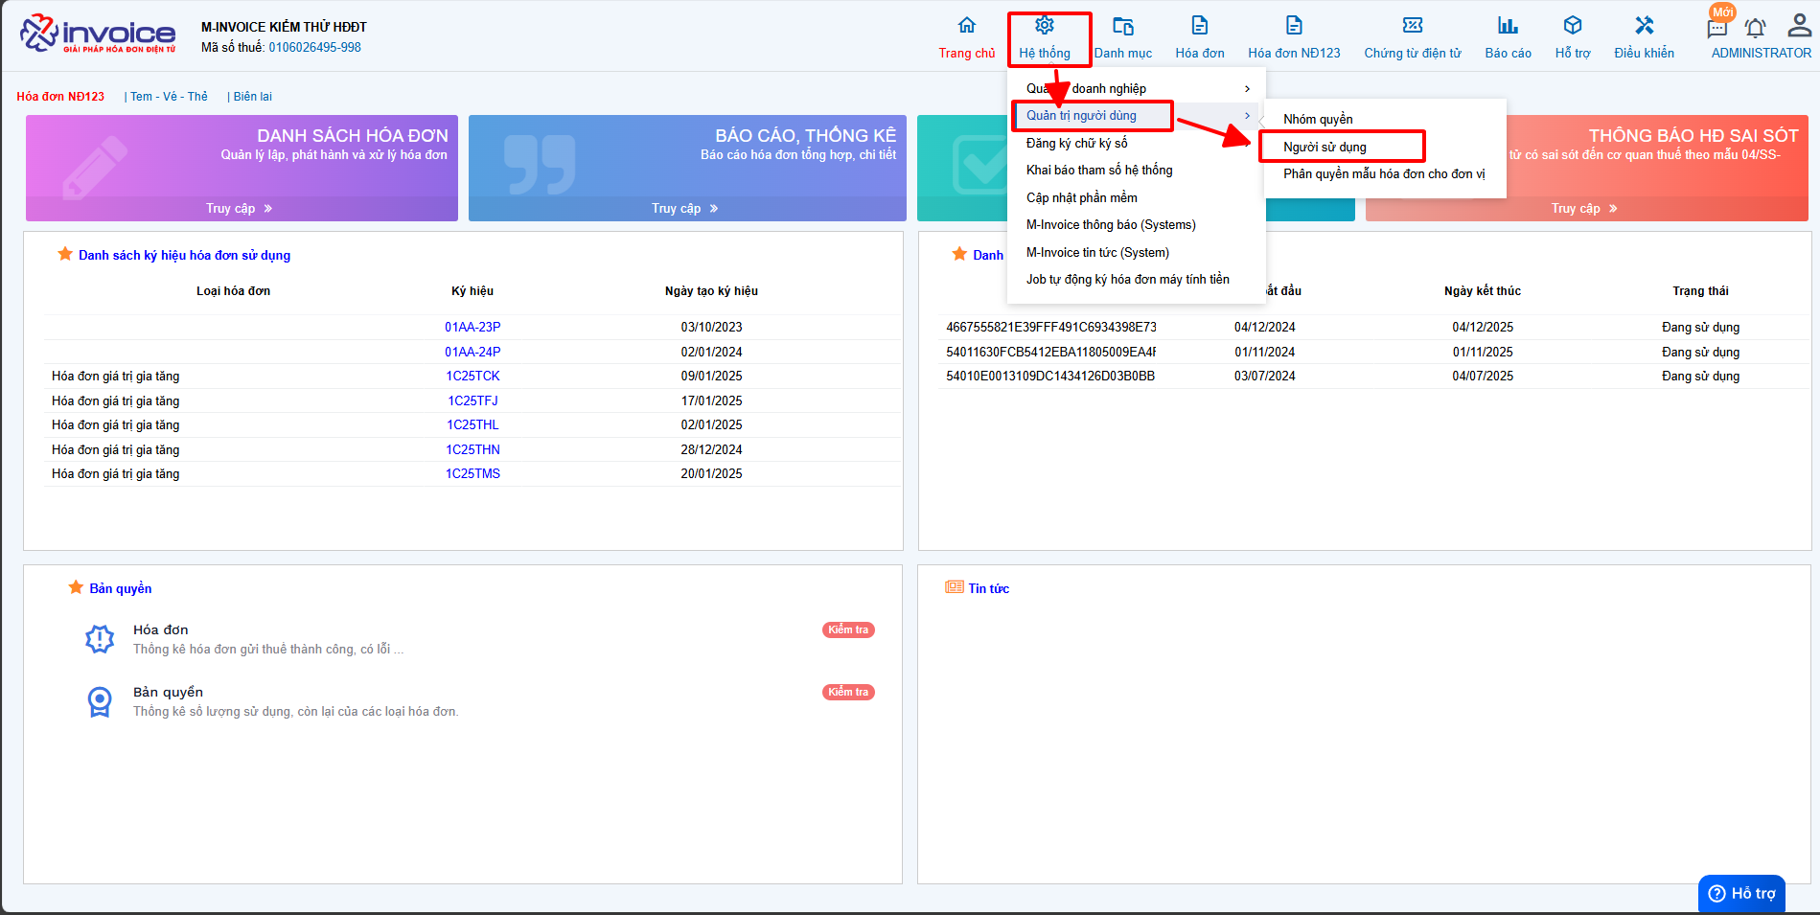Screen dimensions: 1820x915
Task: Open invoice symbol 1C25TFJ
Action: [x=472, y=400]
